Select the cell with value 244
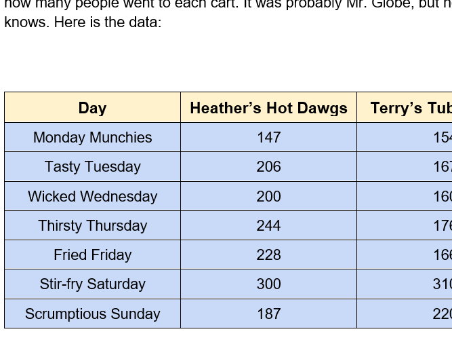Screen dimensions: 452x340 click(268, 225)
